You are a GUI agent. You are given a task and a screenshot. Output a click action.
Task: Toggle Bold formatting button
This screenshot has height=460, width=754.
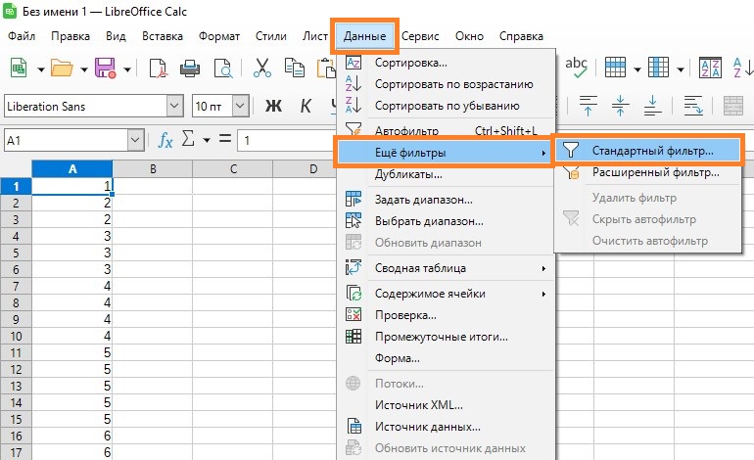pos(274,106)
